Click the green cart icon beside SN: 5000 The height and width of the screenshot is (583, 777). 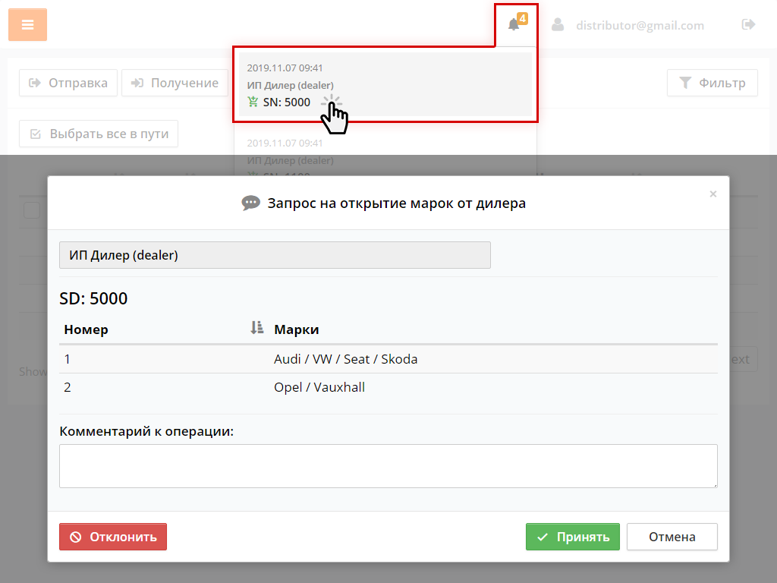(253, 102)
